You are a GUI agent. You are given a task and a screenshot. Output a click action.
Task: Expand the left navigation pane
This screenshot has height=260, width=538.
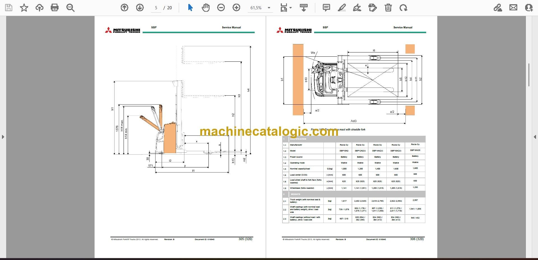click(x=3, y=137)
